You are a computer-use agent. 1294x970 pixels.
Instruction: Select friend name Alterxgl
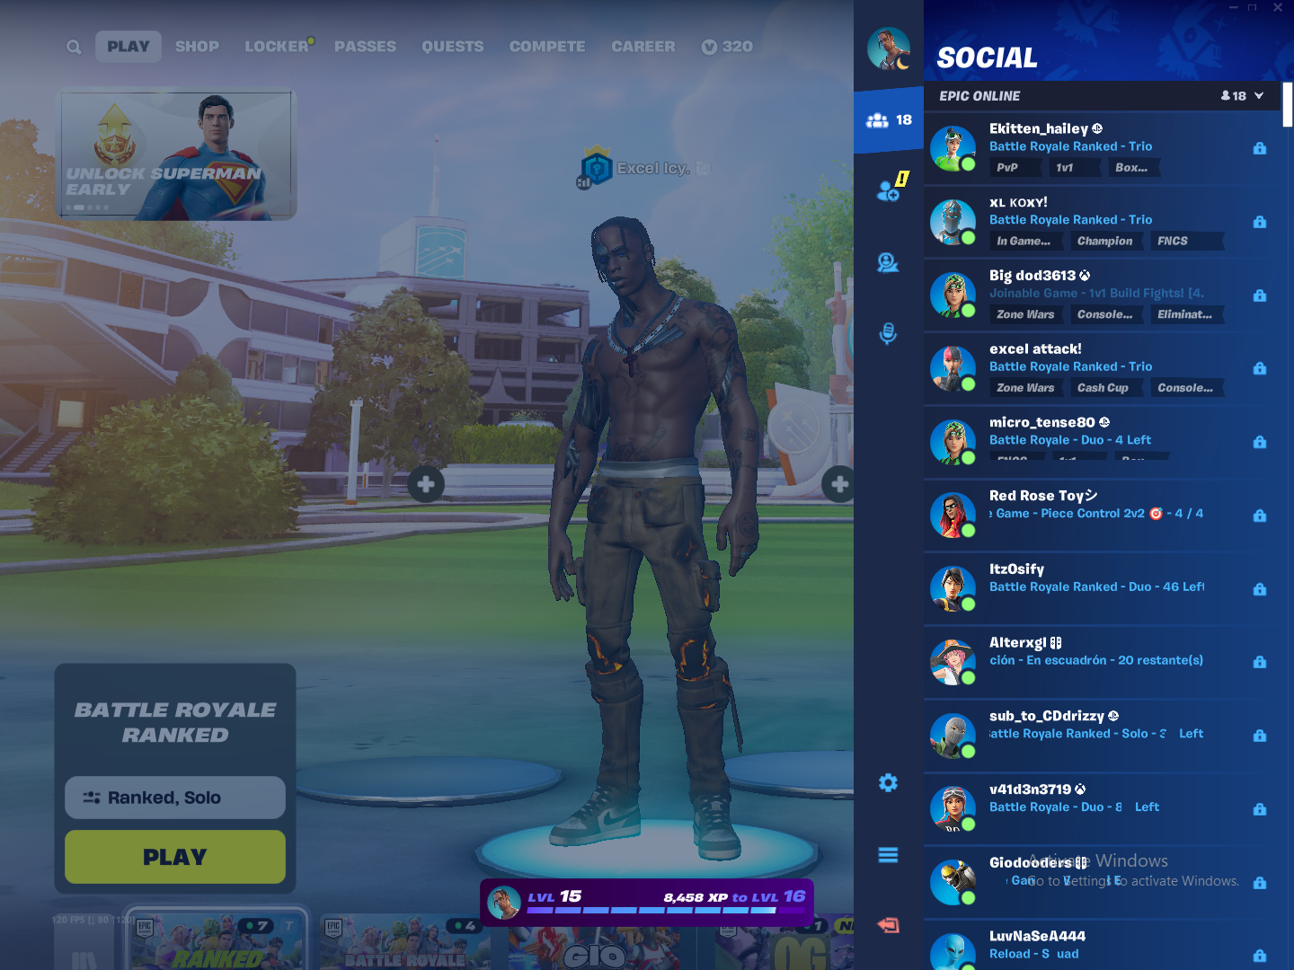tap(1018, 643)
